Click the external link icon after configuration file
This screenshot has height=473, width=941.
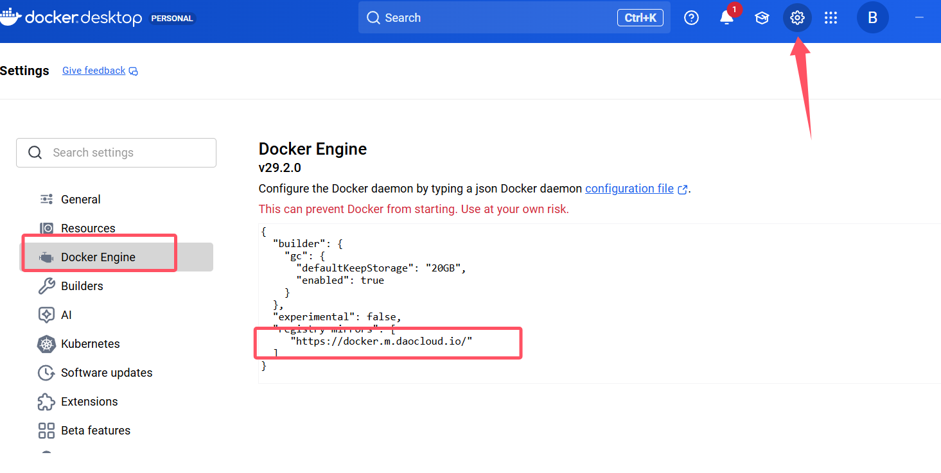683,189
